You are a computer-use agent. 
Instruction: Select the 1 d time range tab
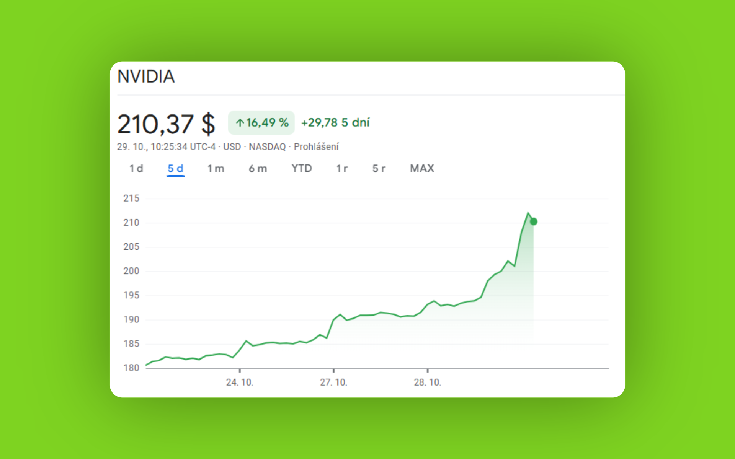tap(136, 168)
